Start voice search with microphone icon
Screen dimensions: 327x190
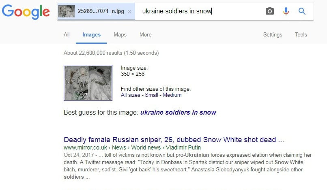(x=286, y=11)
